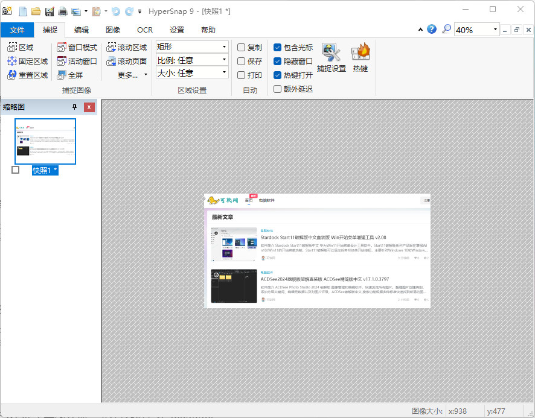Tick the checkbox beside 快照1 thumbnail
The height and width of the screenshot is (418, 535).
[15, 169]
